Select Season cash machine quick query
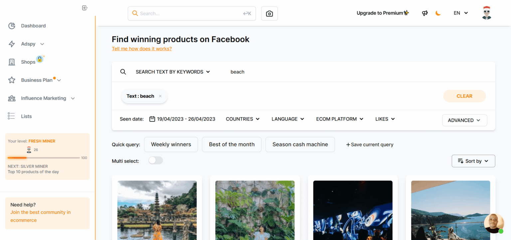 [300, 144]
